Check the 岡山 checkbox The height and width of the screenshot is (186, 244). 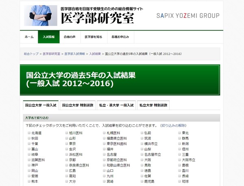point(29,171)
